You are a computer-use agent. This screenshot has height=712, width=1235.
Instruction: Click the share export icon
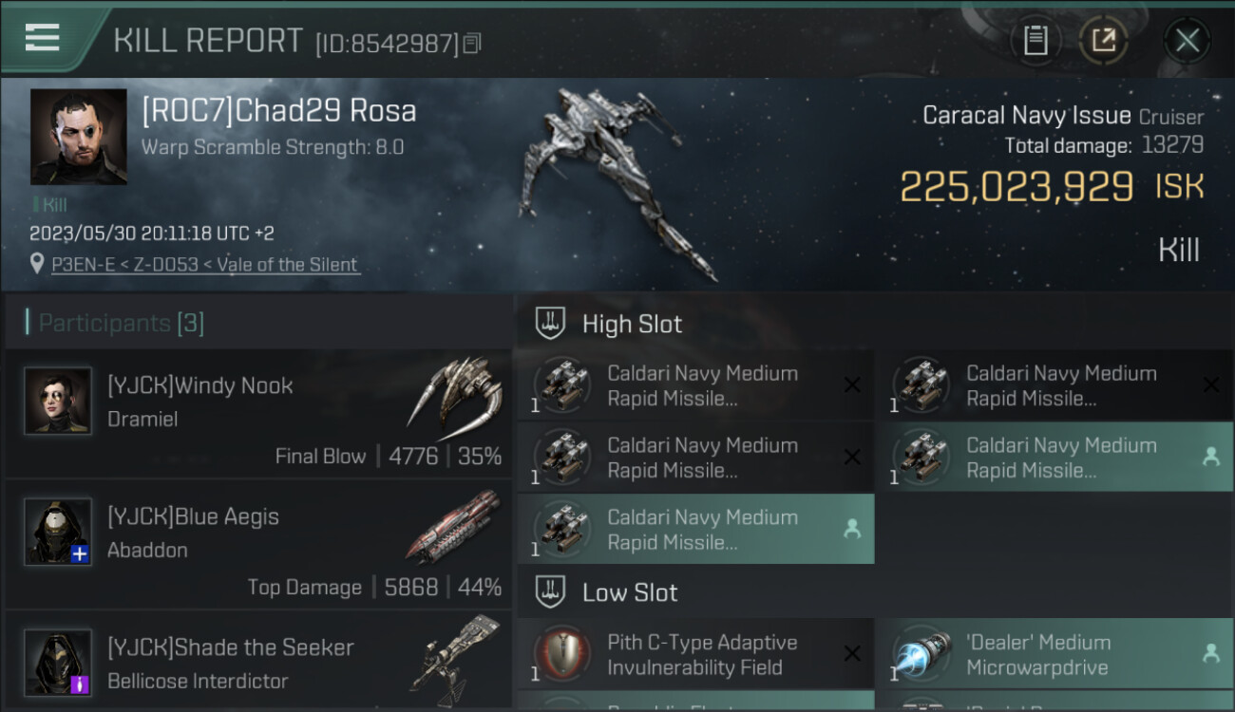(1103, 41)
